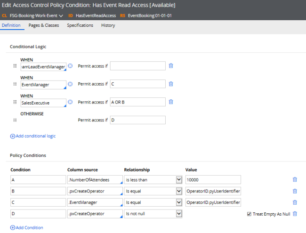Click condition name field B
The width and height of the screenshot is (306, 233).
tap(38, 191)
